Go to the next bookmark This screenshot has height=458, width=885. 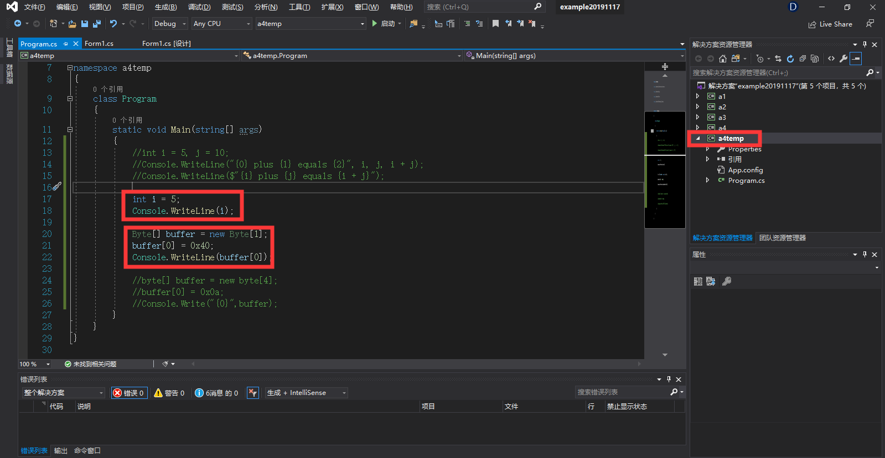click(x=520, y=24)
